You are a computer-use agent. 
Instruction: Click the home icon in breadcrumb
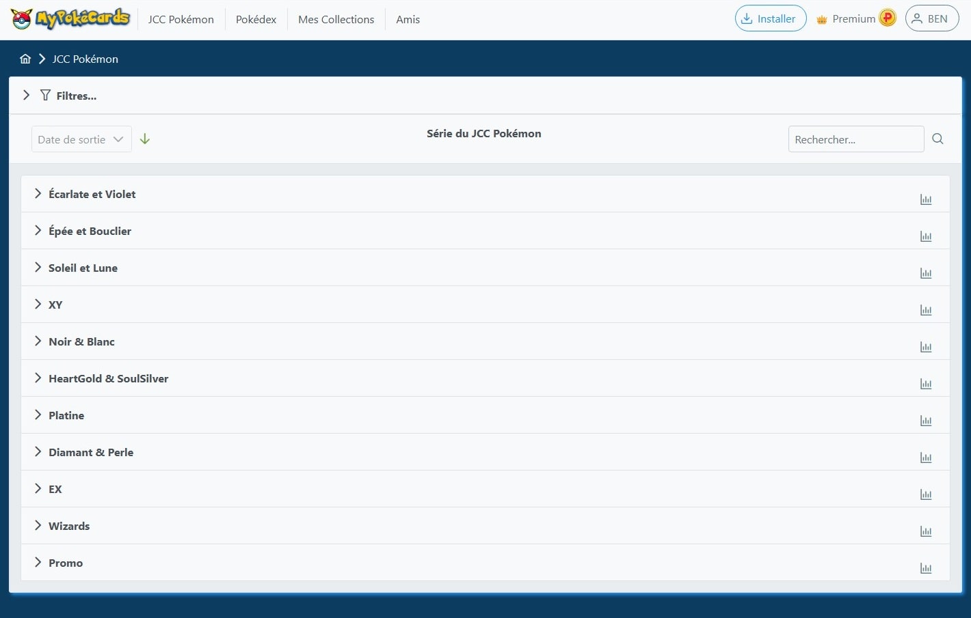coord(25,59)
